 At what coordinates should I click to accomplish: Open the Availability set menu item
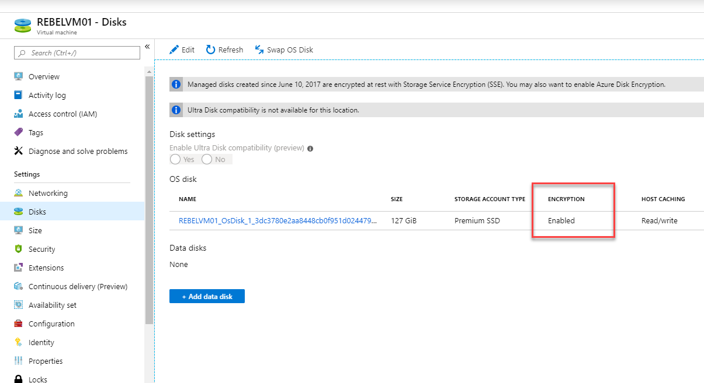point(53,305)
